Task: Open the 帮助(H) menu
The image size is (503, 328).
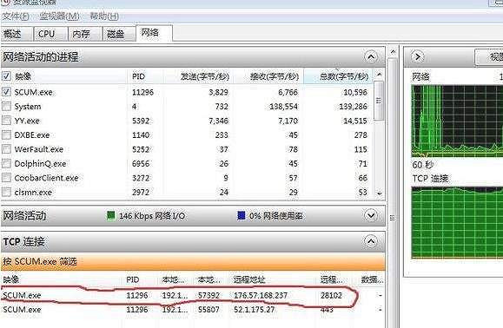Action: click(104, 16)
